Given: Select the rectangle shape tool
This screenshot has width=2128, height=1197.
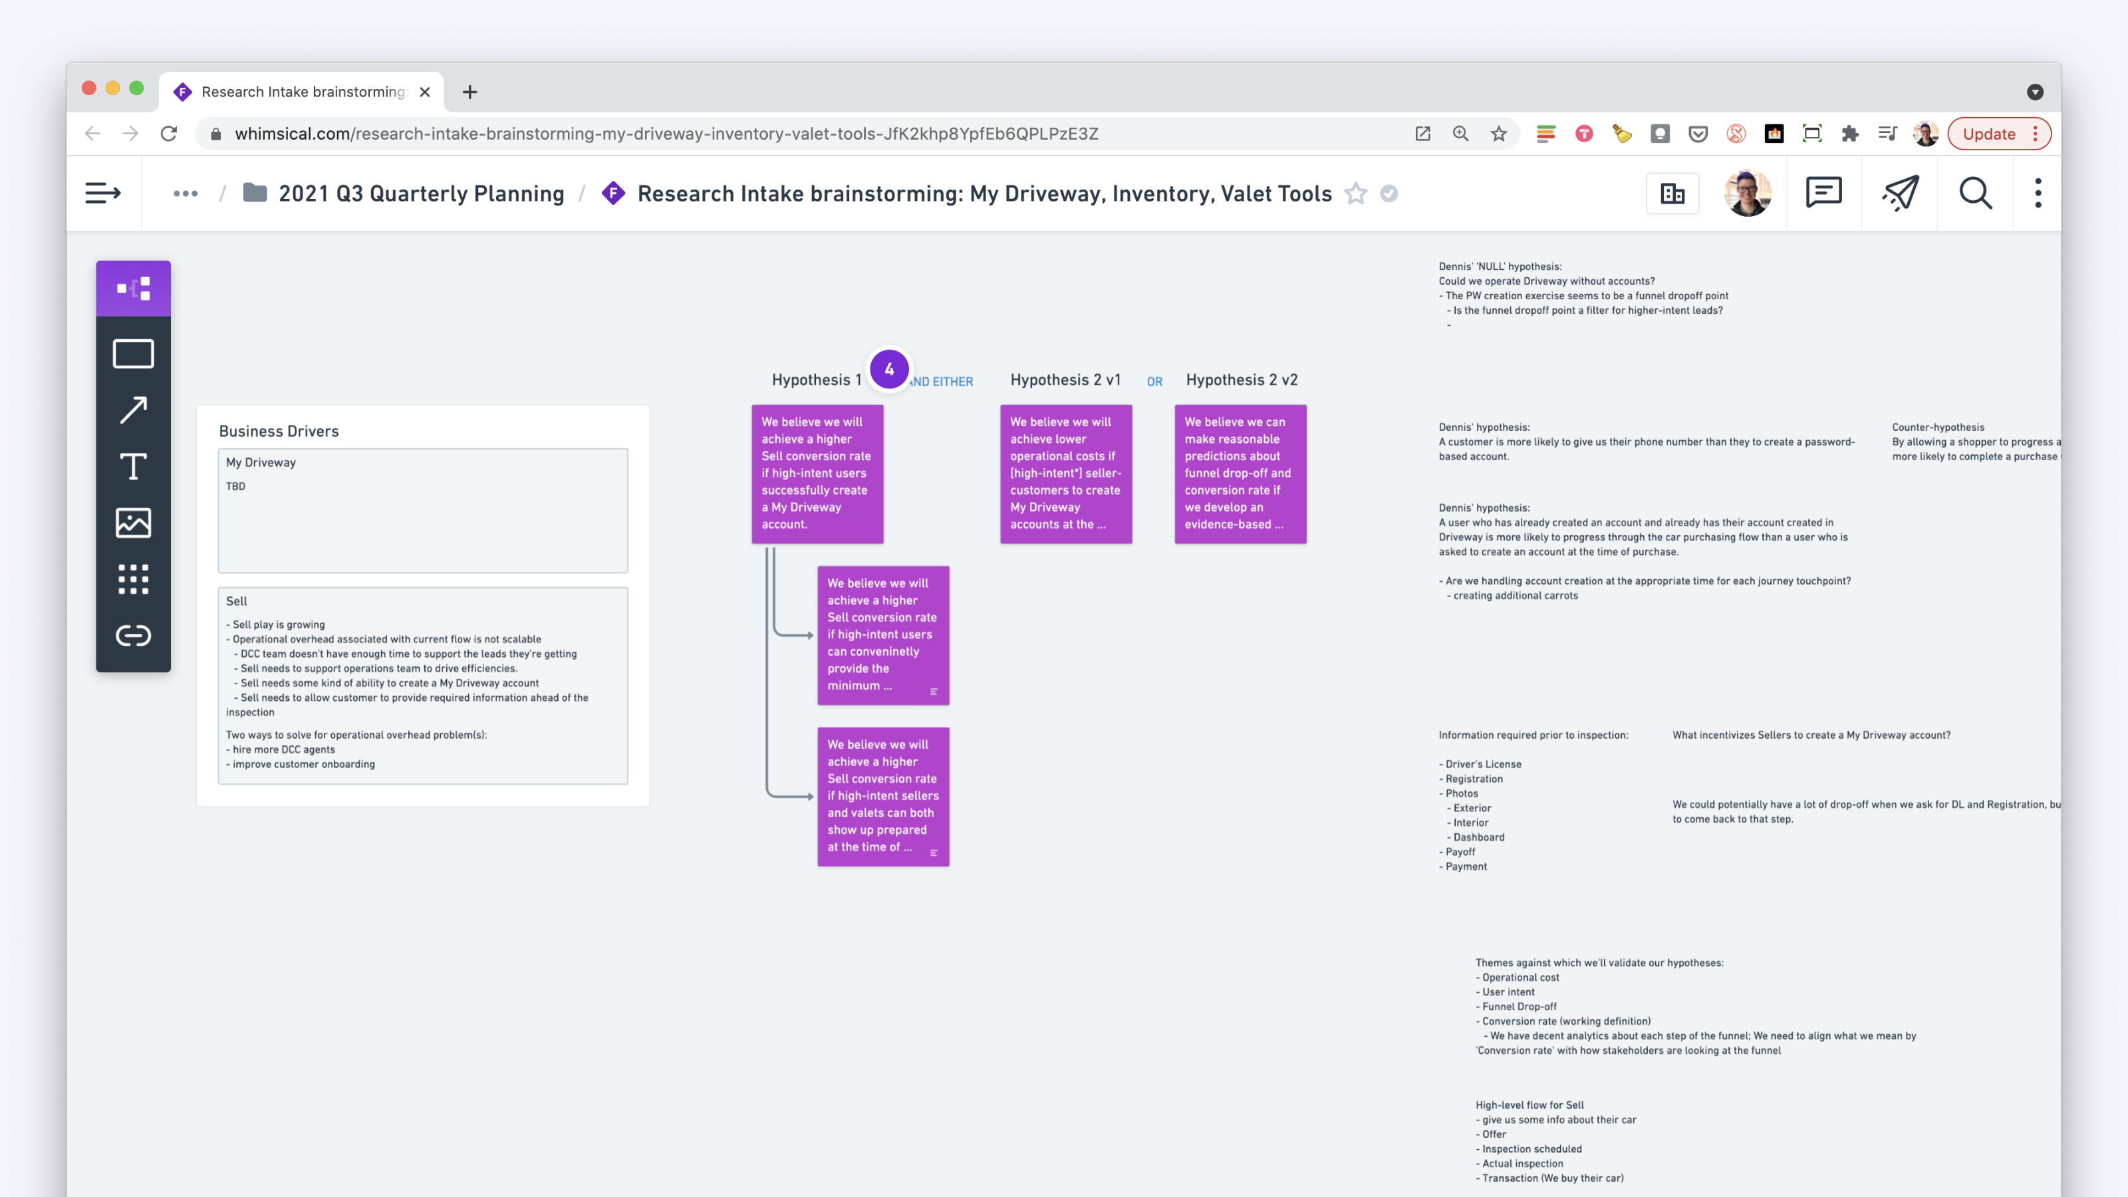Looking at the screenshot, I should click(x=133, y=354).
